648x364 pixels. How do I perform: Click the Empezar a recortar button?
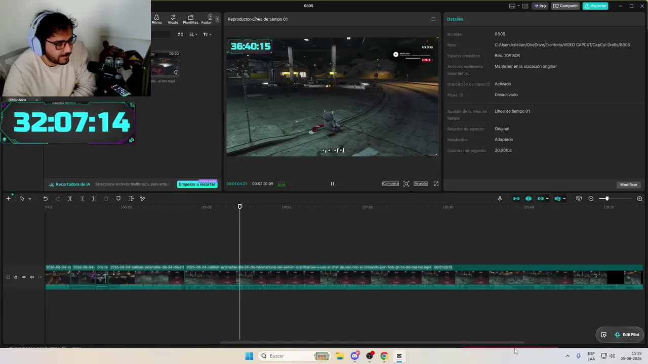[x=197, y=184]
